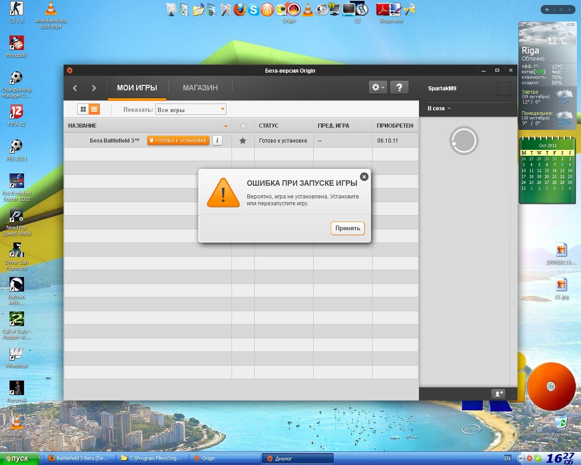This screenshot has height=465, width=581.
Task: Switch to the МОИ ИГРЫ tab
Action: [x=137, y=88]
